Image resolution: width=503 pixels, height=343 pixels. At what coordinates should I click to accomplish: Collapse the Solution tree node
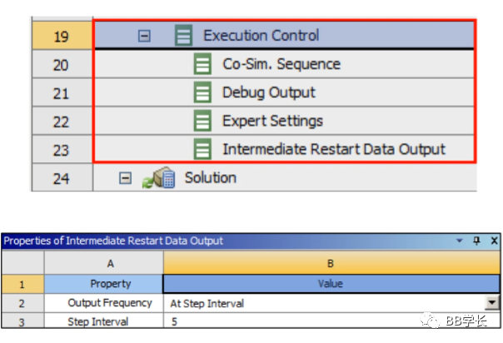124,178
